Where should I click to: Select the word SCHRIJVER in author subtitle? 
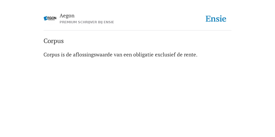(87, 22)
